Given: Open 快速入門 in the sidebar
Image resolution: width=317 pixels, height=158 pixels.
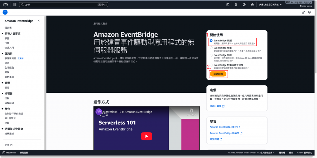Looking at the screenshot, I should coord(9,48).
